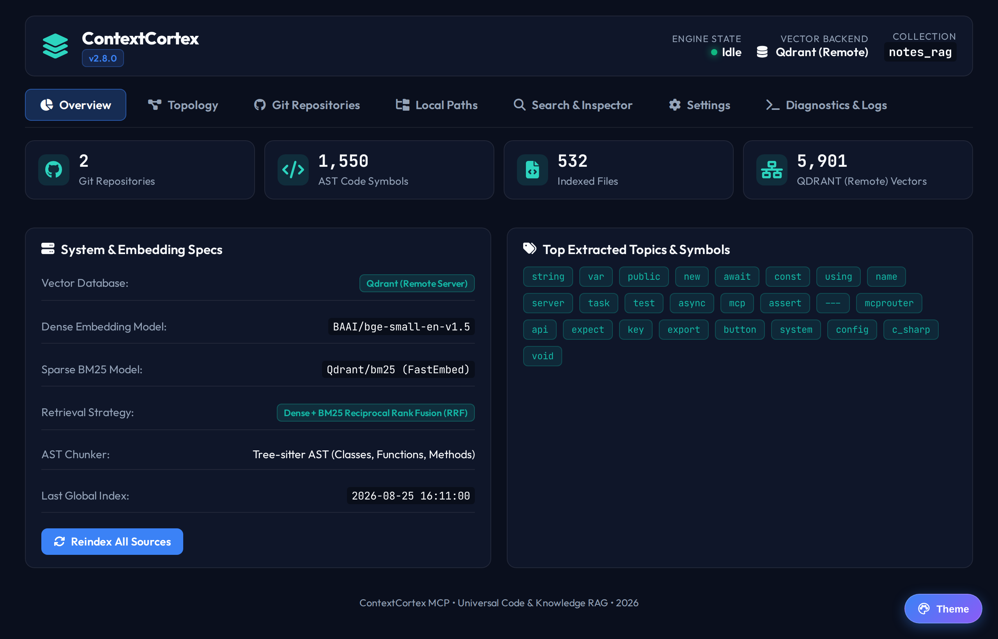Select the 'string' topic tag
The height and width of the screenshot is (639, 998).
(x=548, y=277)
